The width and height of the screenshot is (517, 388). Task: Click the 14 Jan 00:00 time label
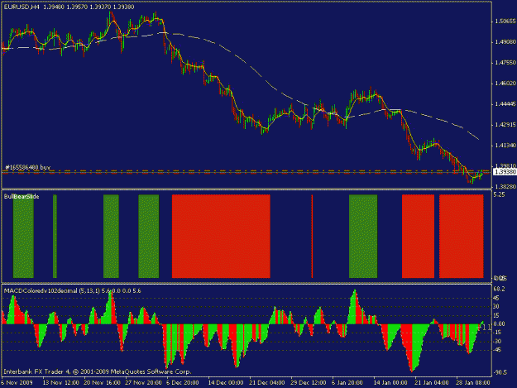[x=390, y=383]
